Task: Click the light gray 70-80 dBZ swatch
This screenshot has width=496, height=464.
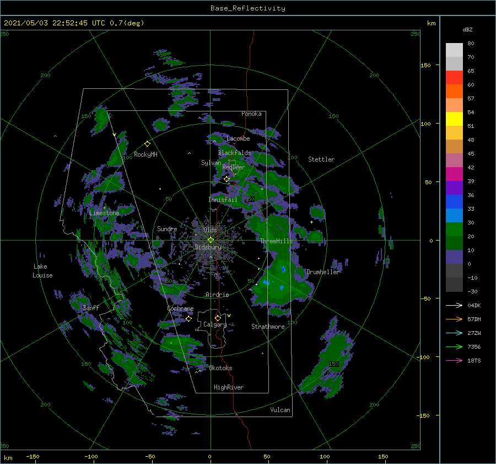Action: click(x=454, y=50)
